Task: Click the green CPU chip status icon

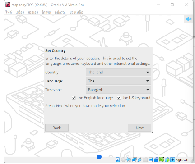Action: (x=162, y=159)
